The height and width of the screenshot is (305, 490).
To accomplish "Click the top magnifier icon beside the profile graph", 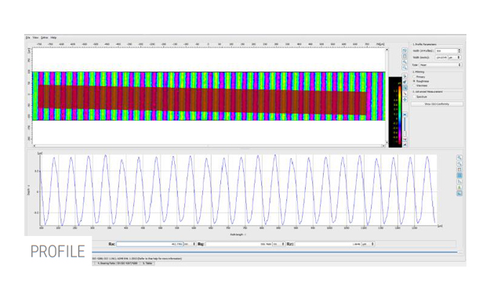I will point(459,158).
